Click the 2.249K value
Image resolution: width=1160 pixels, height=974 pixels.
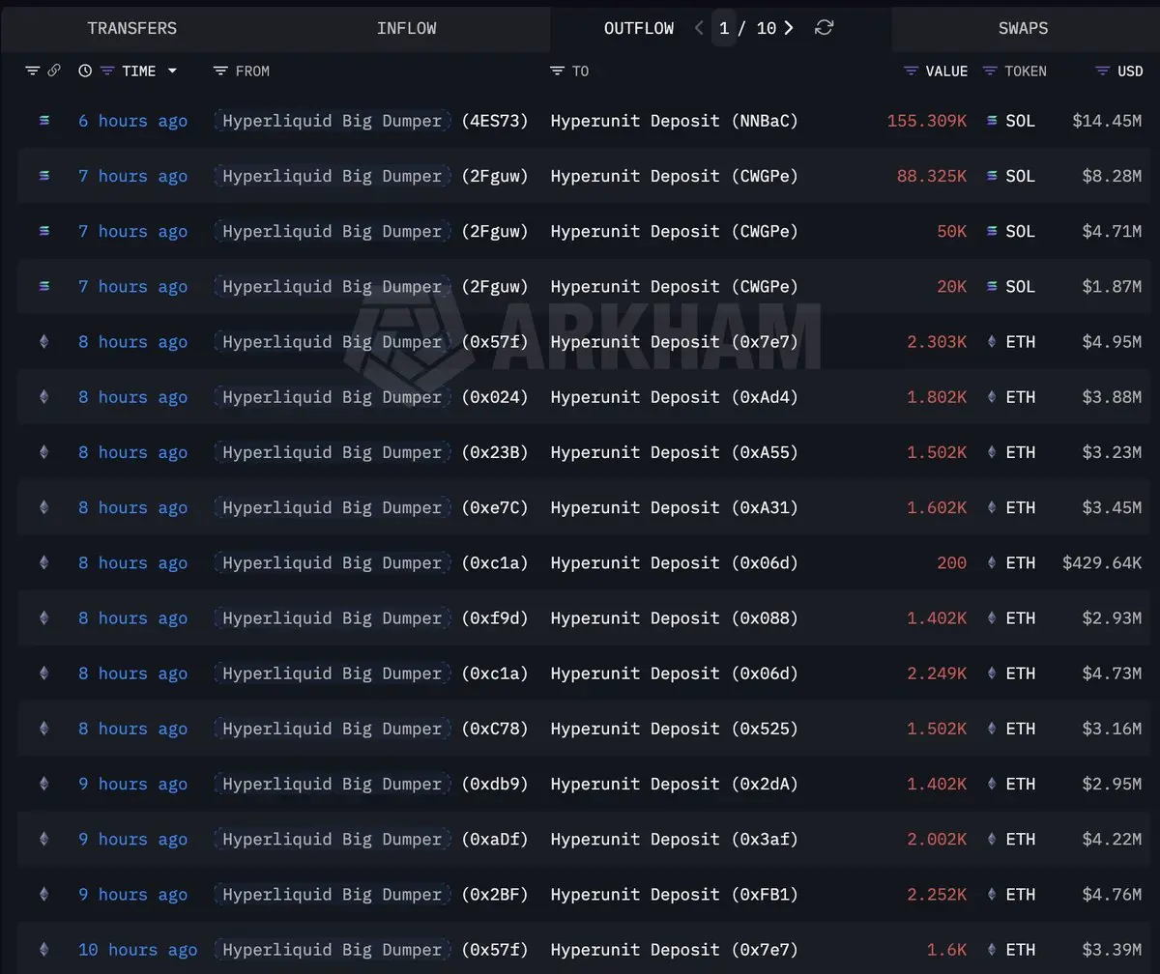pyautogui.click(x=937, y=673)
